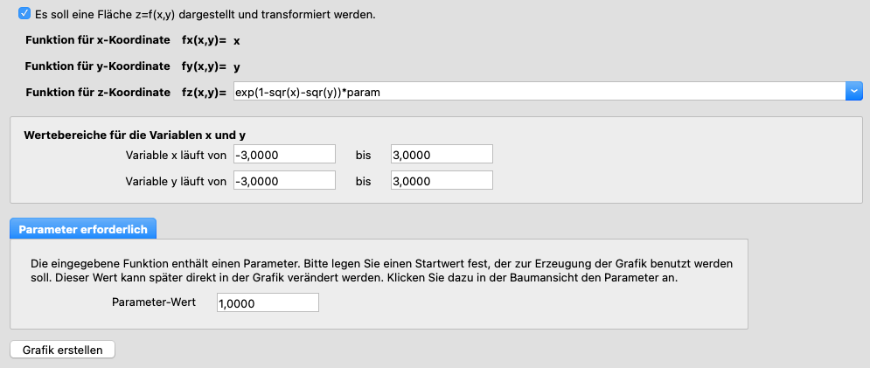Click the Parameter-Wert label text
The width and height of the screenshot is (870, 368).
(x=153, y=302)
